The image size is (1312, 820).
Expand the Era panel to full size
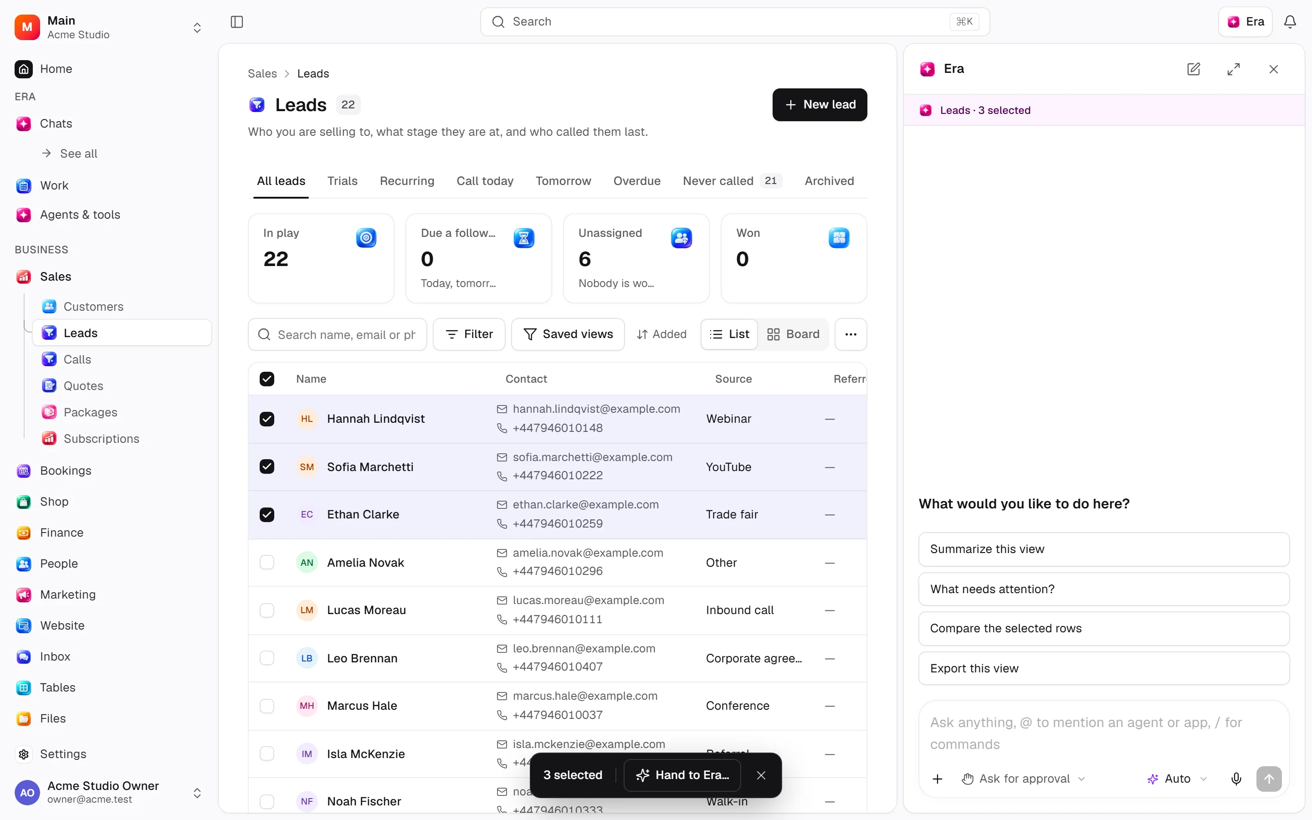(1233, 69)
